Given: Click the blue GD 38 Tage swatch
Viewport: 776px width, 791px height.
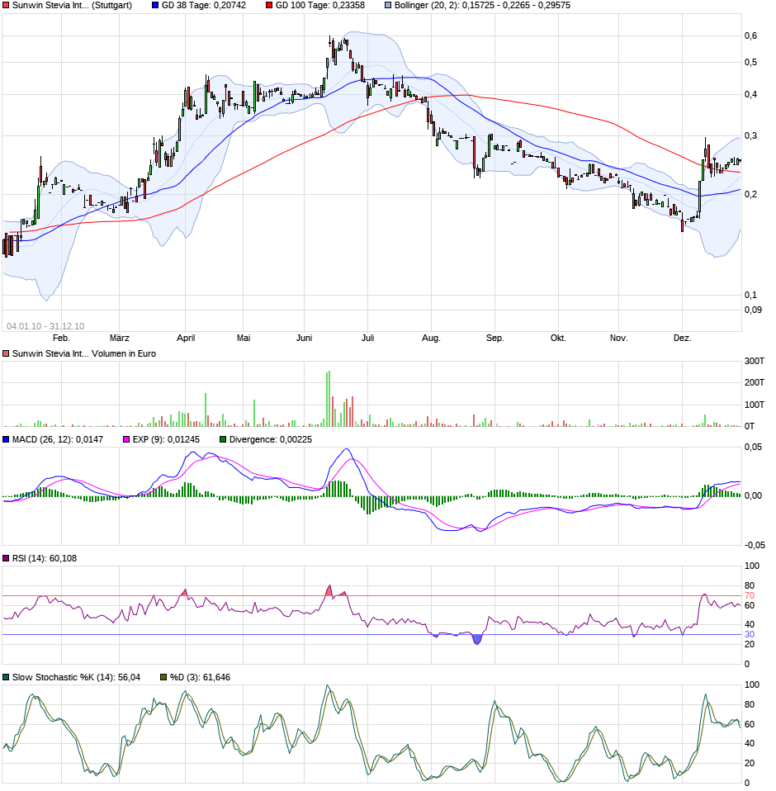Looking at the screenshot, I should click(x=155, y=6).
